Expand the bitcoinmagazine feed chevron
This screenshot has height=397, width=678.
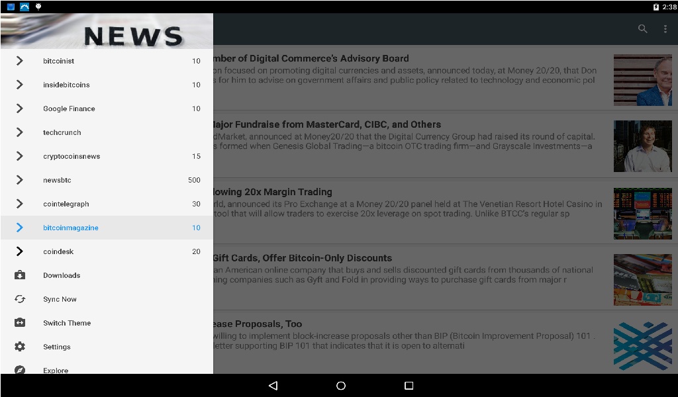click(19, 227)
